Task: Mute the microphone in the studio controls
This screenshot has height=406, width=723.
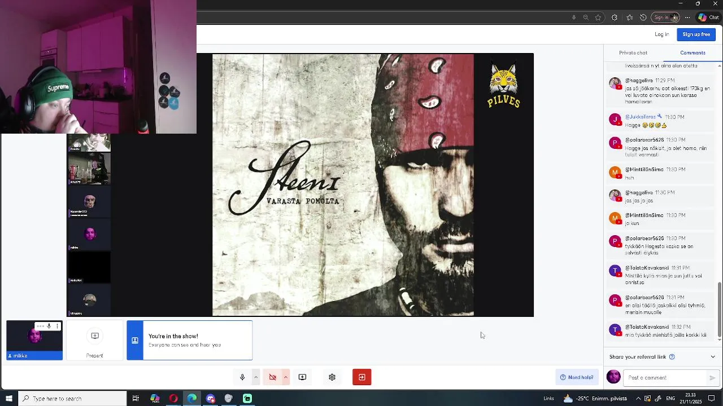Action: [x=242, y=377]
